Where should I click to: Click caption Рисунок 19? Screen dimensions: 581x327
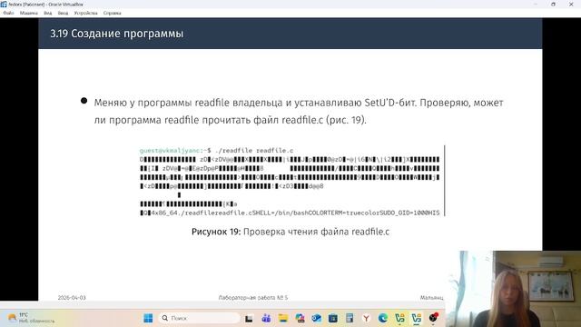tap(290, 232)
